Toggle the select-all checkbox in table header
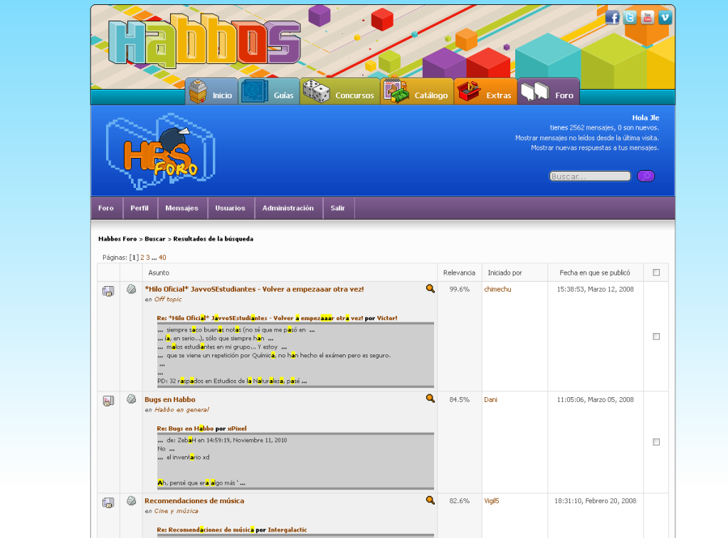The image size is (728, 538). (656, 273)
